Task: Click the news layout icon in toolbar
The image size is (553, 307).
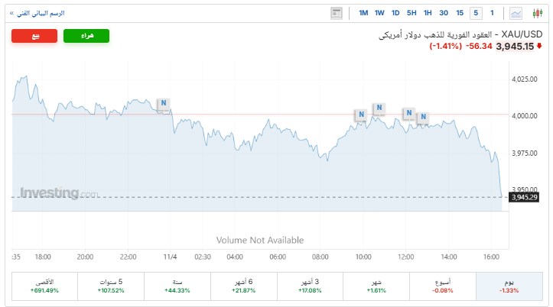Action: pyautogui.click(x=337, y=13)
